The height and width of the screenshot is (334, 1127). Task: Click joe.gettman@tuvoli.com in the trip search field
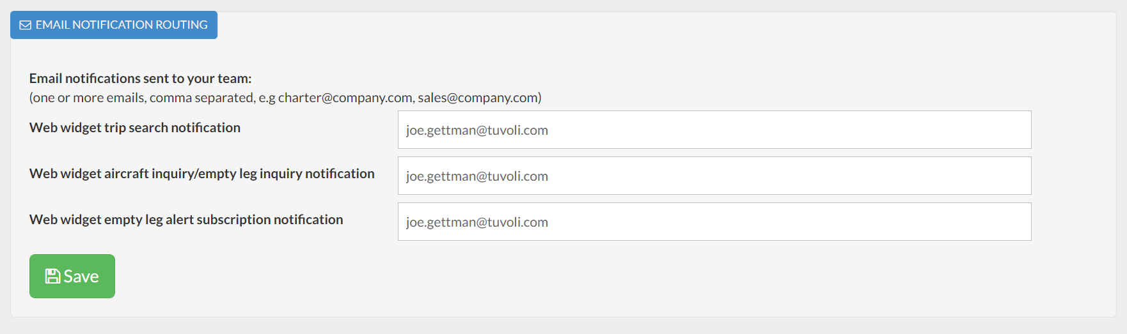tap(477, 130)
